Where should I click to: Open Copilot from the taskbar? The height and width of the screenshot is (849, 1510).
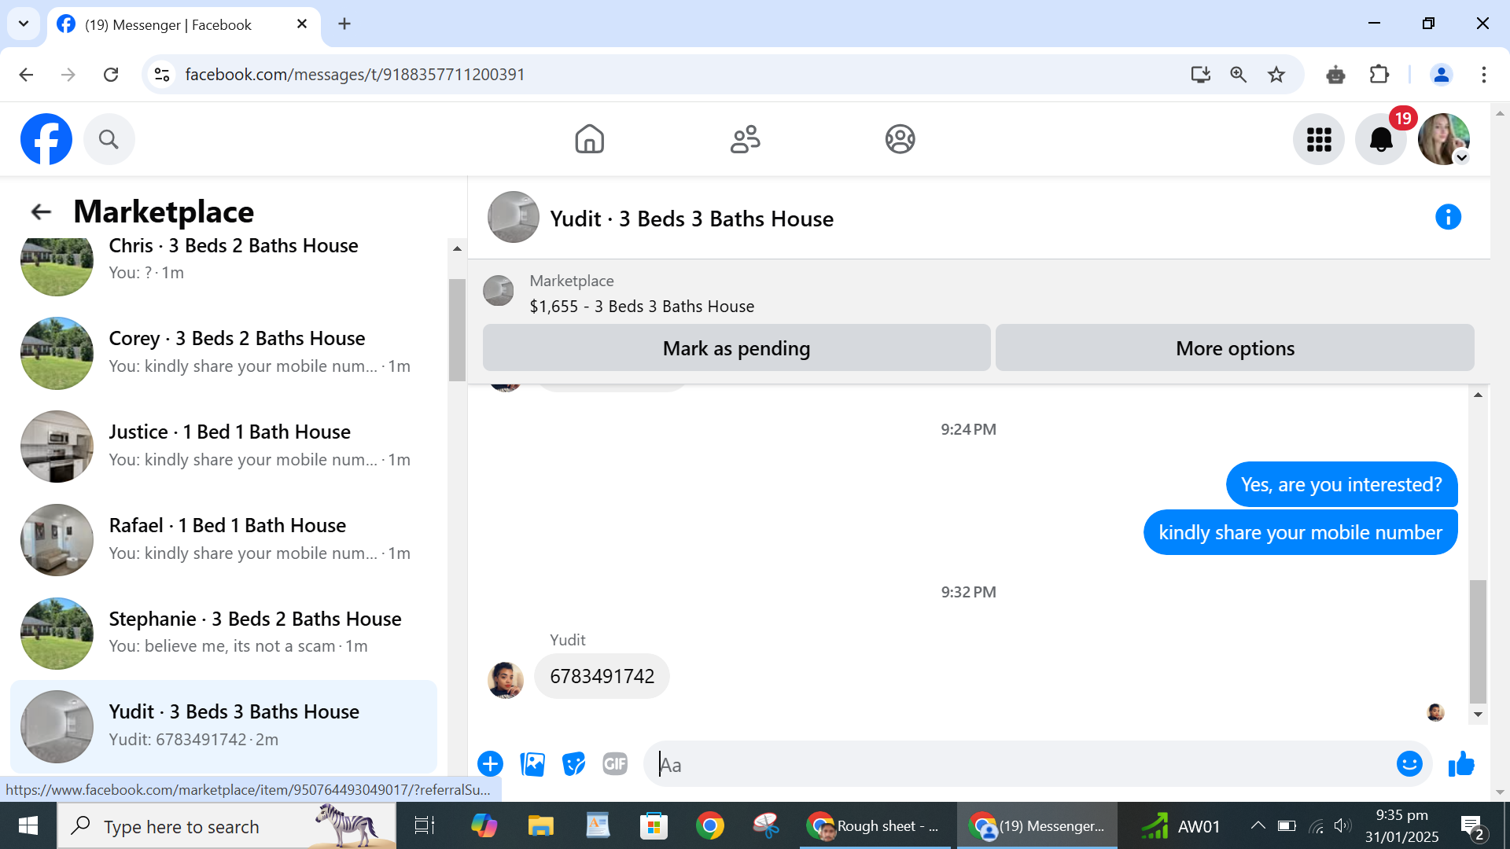484,825
